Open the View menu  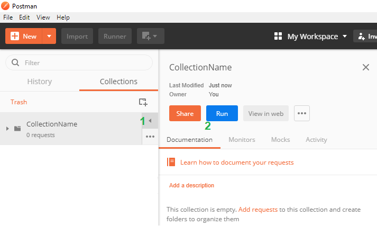[43, 17]
